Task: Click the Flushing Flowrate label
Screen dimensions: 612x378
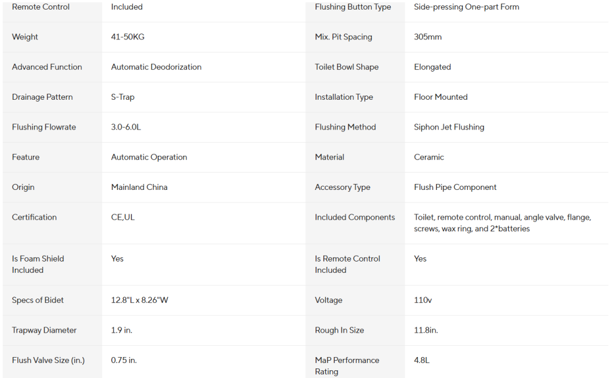Action: [x=44, y=127]
